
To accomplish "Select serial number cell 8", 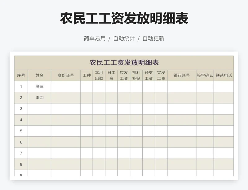I will pyautogui.click(x=21, y=164).
